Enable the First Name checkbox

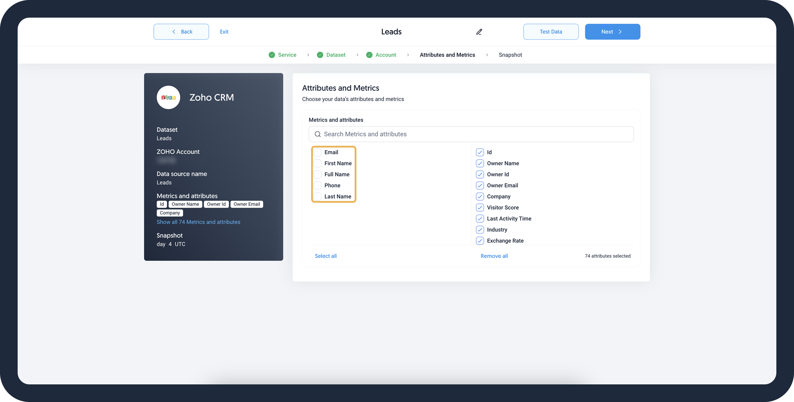point(318,163)
